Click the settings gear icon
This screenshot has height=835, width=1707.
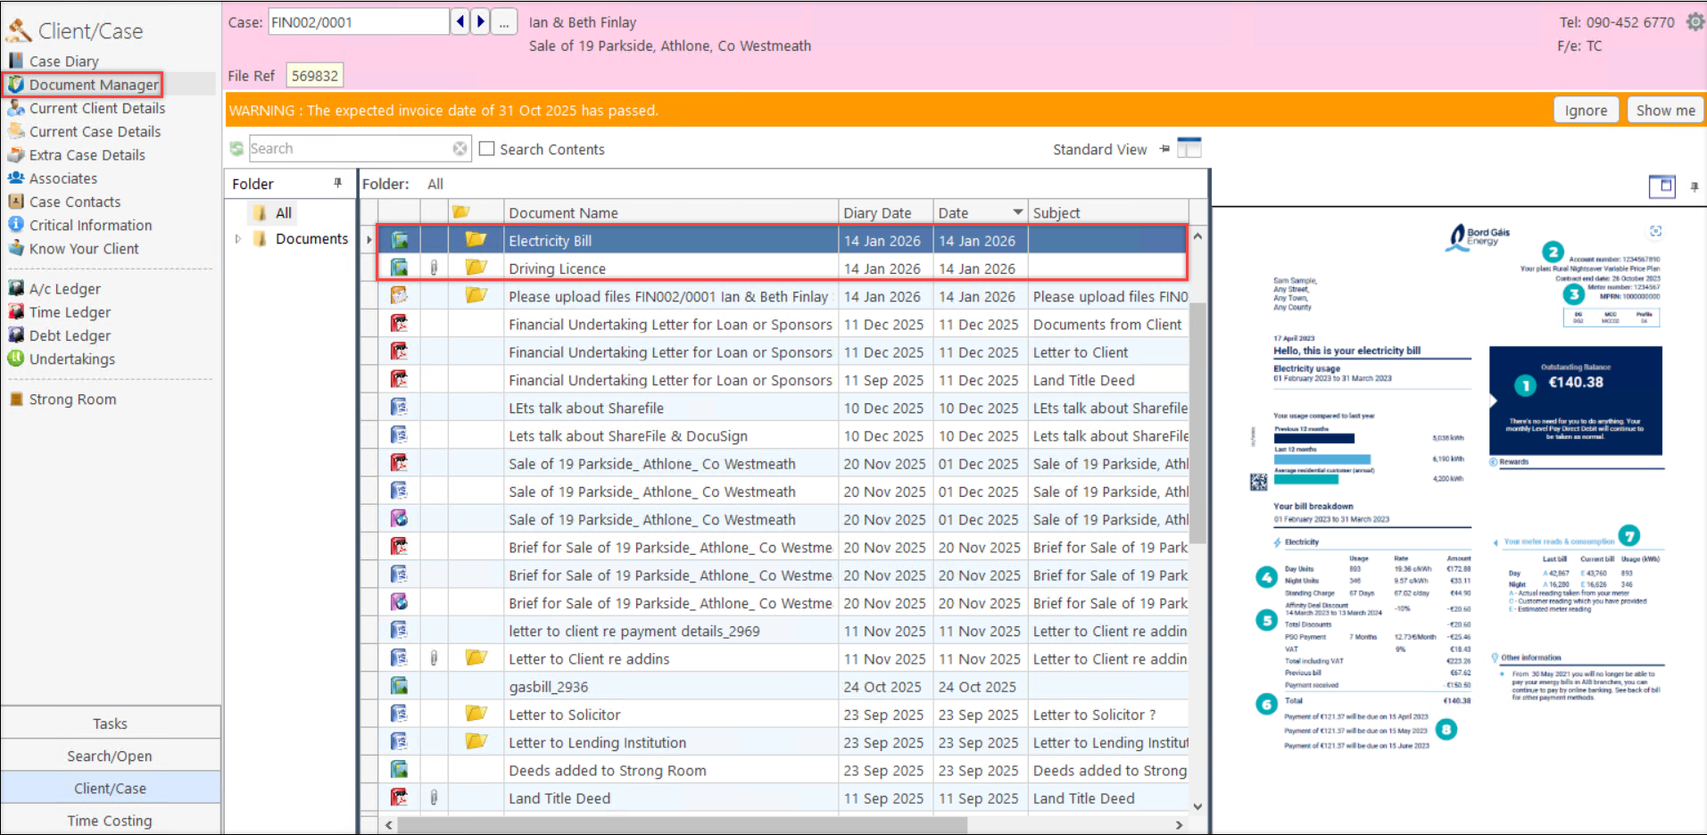tap(1695, 21)
